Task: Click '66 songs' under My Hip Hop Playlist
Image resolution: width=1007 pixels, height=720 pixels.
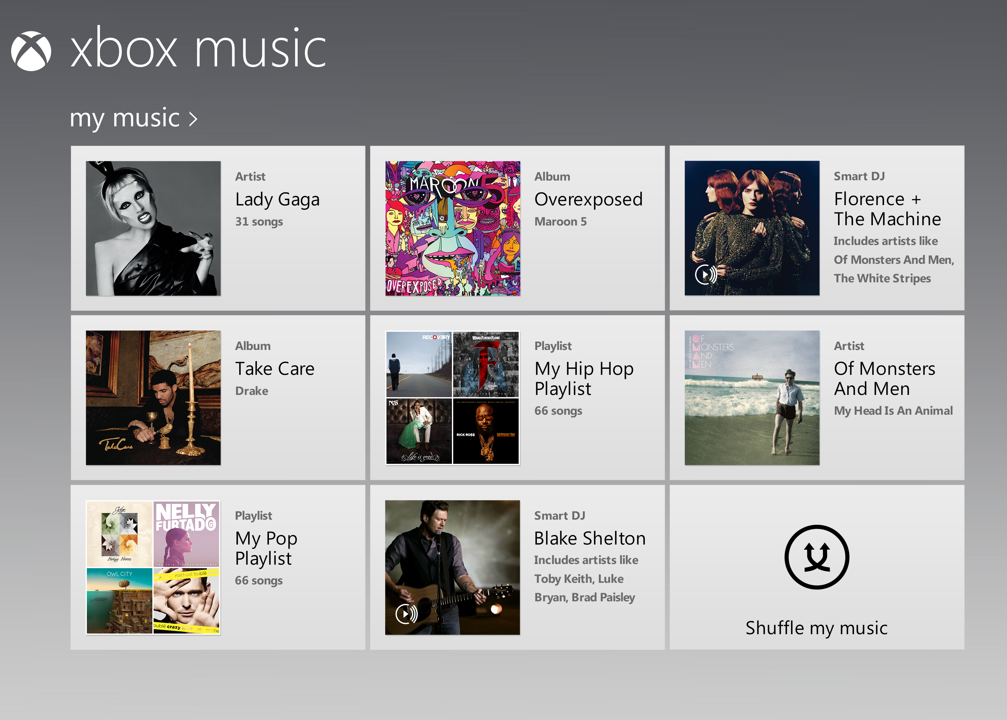Action: [558, 411]
